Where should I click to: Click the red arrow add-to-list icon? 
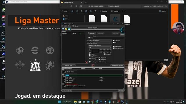[86, 62]
